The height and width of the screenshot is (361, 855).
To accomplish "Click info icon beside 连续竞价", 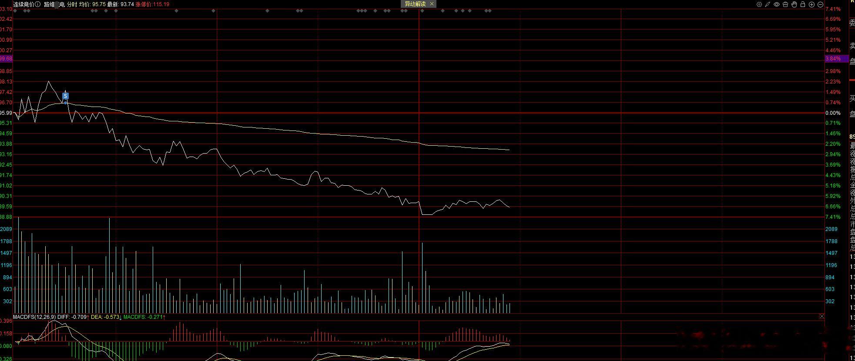I will (x=38, y=4).
